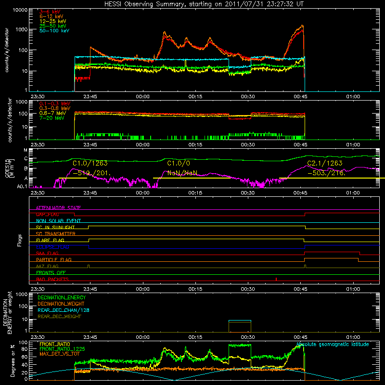Select the SC_TRANSMITTER flag label
385x385 pixels.
(x=56, y=234)
